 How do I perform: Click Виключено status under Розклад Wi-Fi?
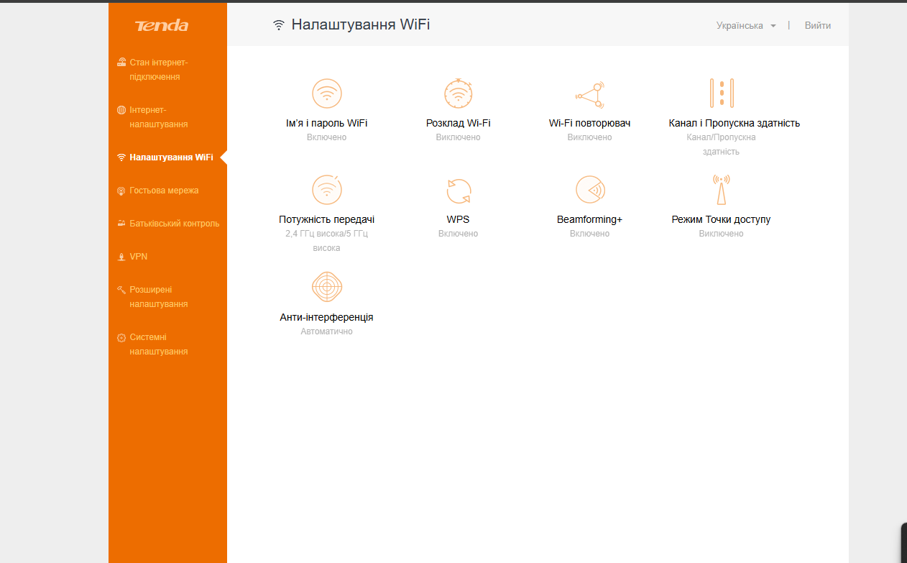click(459, 137)
